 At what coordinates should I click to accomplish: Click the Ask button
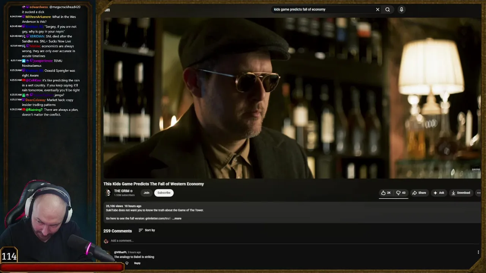(439, 193)
